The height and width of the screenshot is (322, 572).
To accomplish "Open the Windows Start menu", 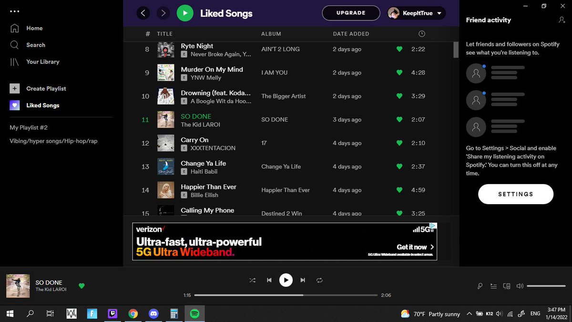I will click(10, 313).
